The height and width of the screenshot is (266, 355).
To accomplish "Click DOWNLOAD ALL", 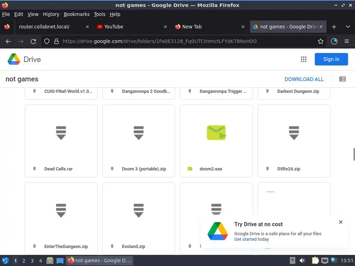I will (304, 79).
